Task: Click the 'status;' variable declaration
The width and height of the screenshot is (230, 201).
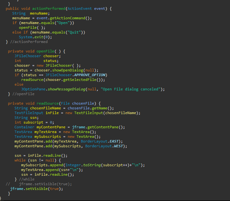Action: point(51,61)
